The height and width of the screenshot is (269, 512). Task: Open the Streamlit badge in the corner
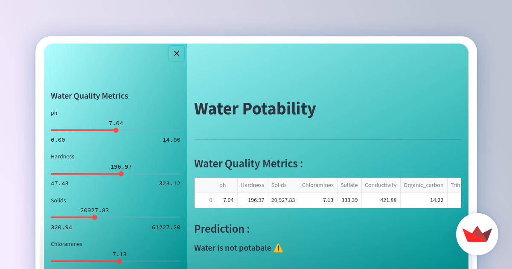click(477, 234)
